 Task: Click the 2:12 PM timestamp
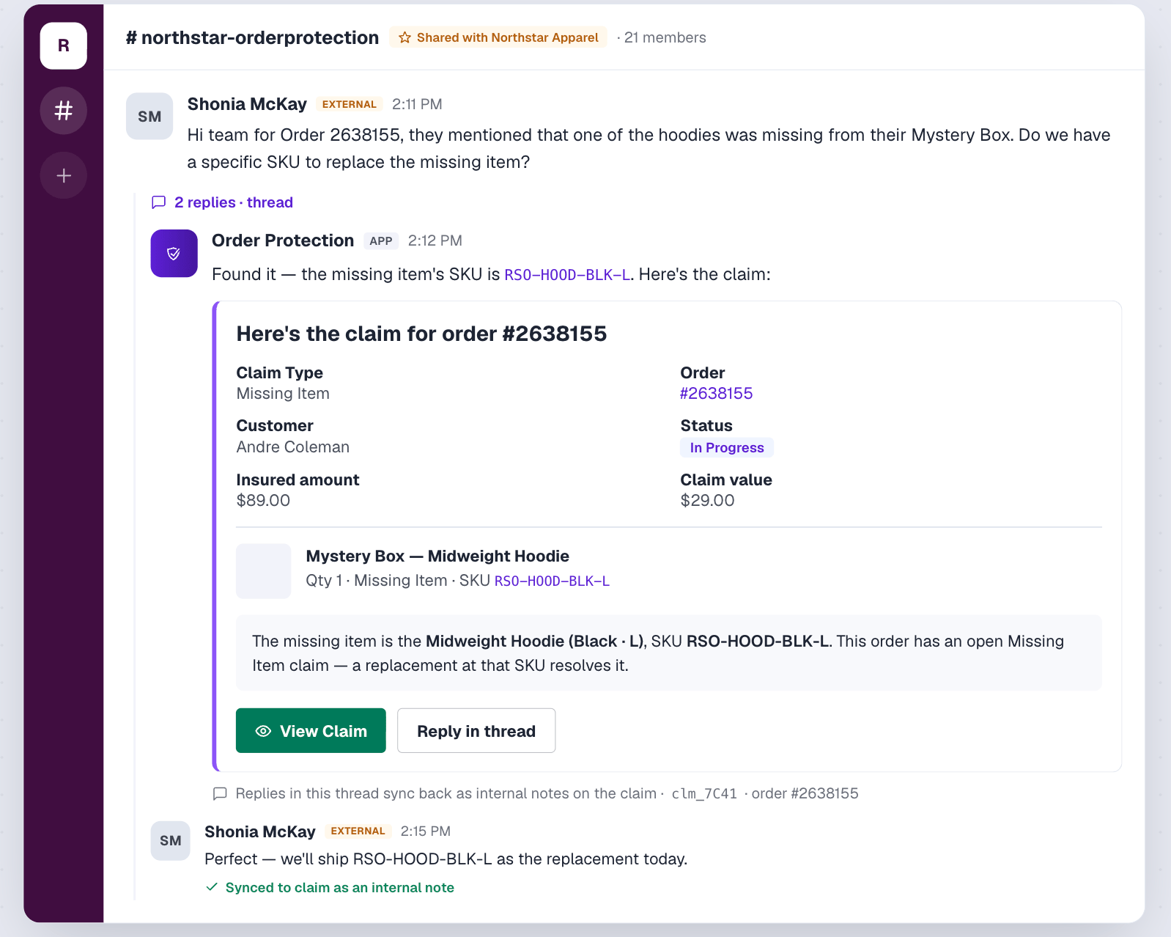click(x=435, y=240)
